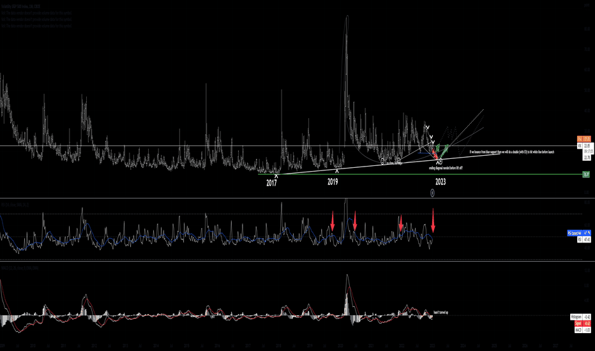Click the MACD indicator legend title

click(19, 268)
